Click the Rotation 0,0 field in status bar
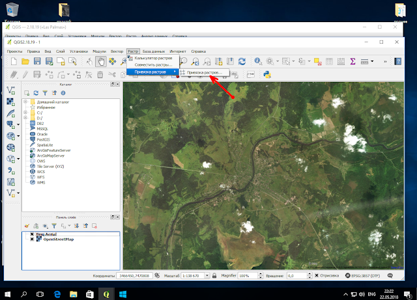 [298, 275]
